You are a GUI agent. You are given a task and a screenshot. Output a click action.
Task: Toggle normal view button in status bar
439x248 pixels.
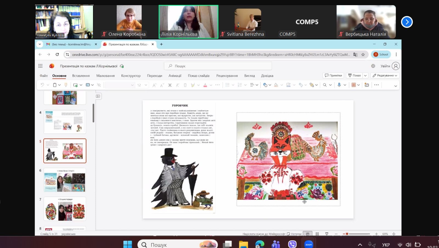coord(308,234)
